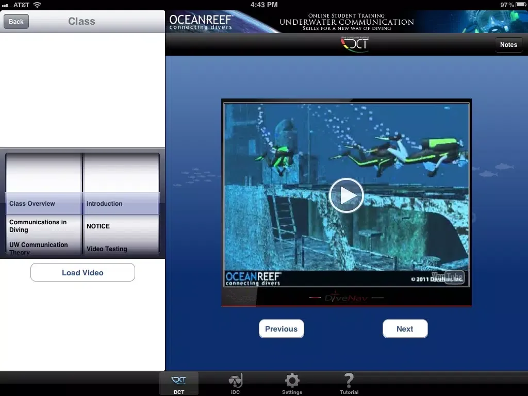Viewport: 528px width, 396px height.
Task: Open the iDC tab with mask icon
Action: pos(235,384)
